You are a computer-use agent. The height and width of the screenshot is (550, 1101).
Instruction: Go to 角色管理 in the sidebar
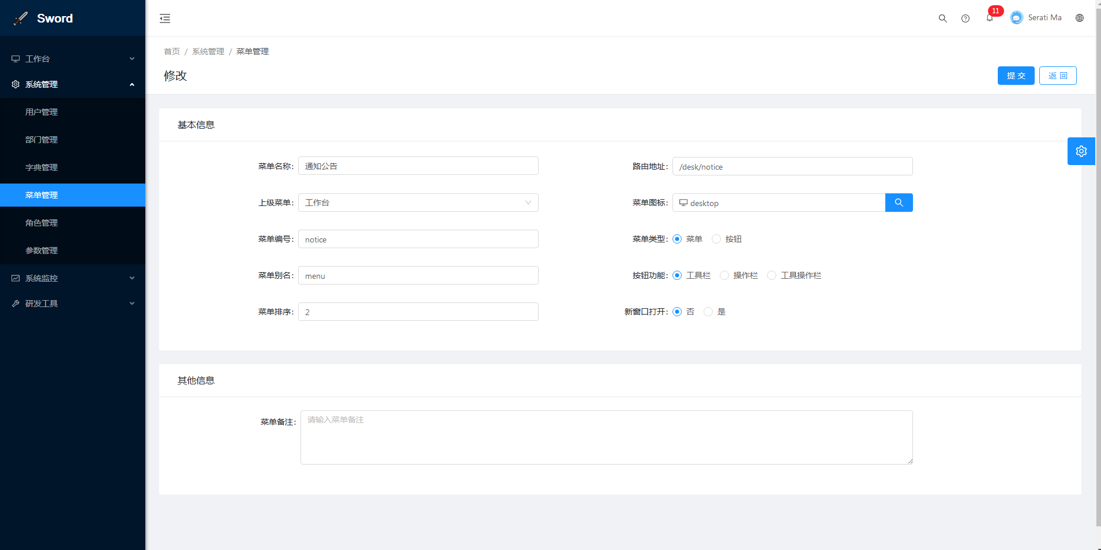point(42,223)
